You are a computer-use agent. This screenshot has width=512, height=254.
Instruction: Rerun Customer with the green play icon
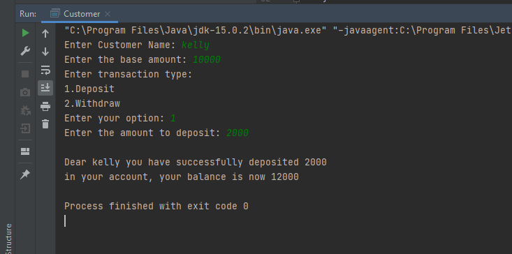coord(25,33)
